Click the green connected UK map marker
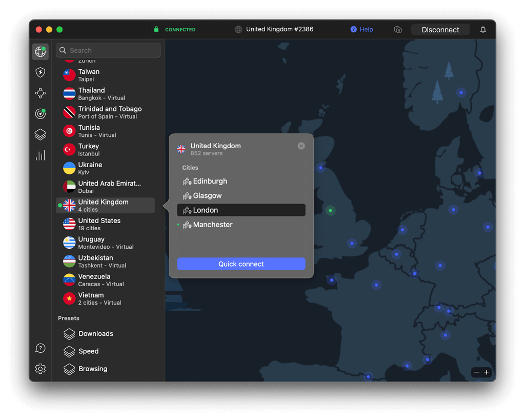This screenshot has height=420, width=525. tap(331, 210)
